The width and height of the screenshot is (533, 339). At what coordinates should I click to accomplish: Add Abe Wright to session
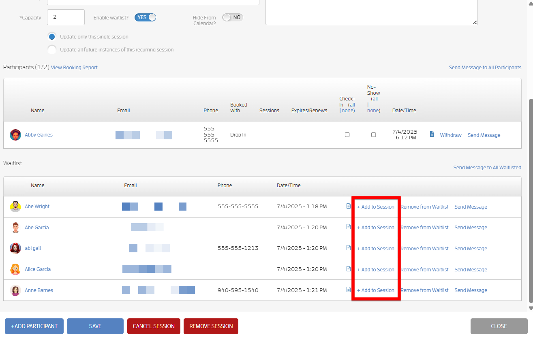376,207
